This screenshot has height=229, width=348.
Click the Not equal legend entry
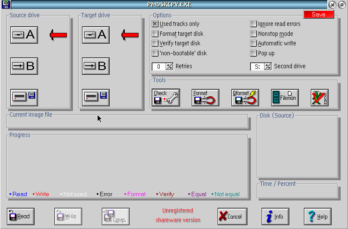[225, 194]
